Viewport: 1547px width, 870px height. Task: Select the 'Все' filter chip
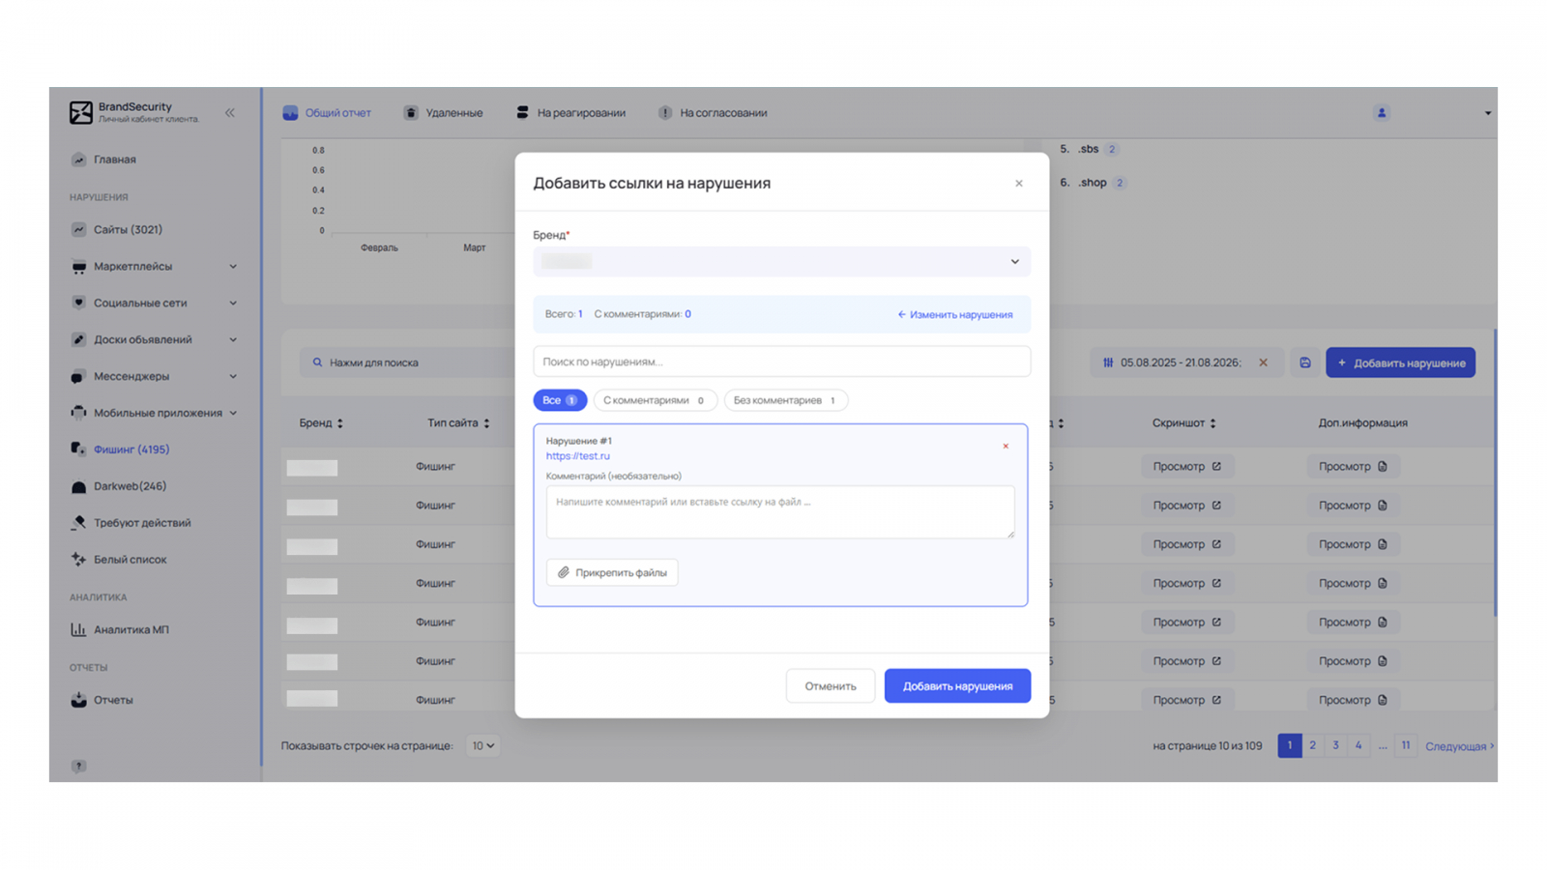point(560,400)
